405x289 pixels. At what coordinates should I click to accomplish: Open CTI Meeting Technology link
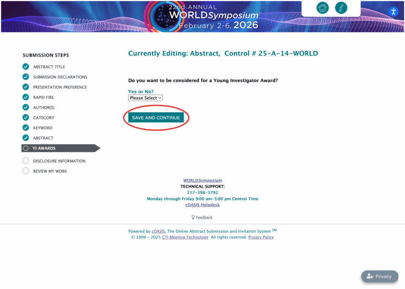(185, 237)
